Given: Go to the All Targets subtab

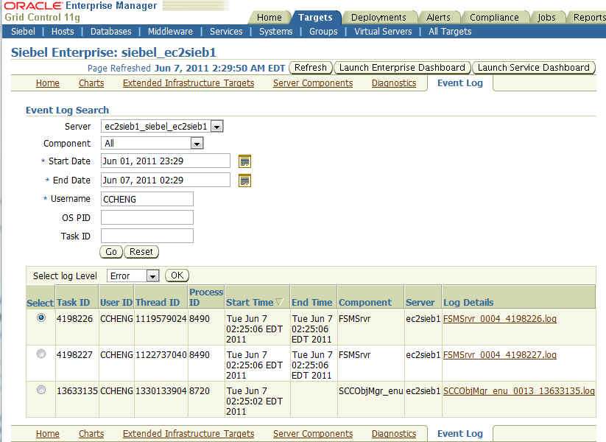Looking at the screenshot, I should point(450,32).
